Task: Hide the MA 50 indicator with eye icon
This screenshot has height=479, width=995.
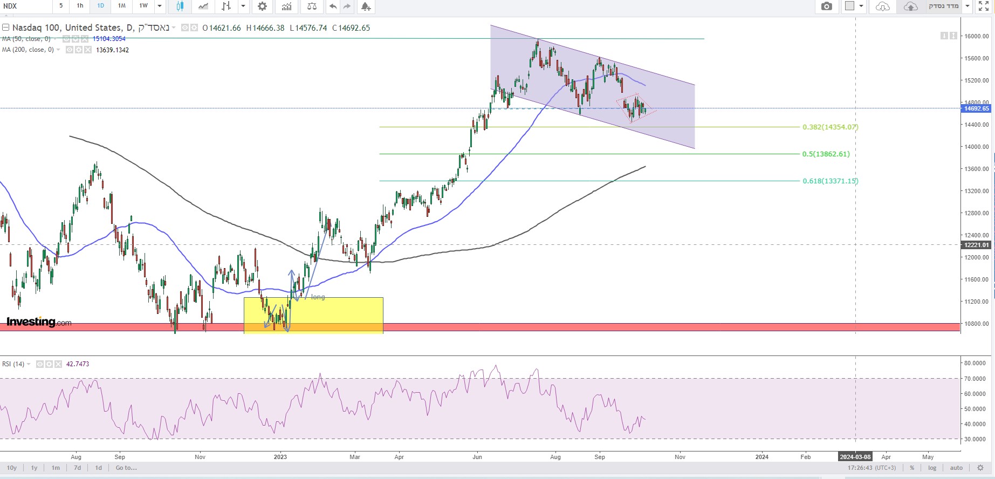Action: [66, 39]
